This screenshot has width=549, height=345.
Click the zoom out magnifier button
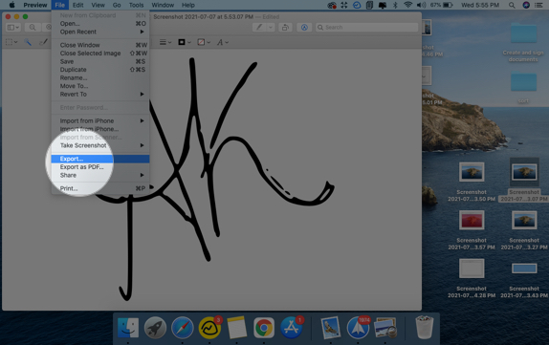coord(33,28)
